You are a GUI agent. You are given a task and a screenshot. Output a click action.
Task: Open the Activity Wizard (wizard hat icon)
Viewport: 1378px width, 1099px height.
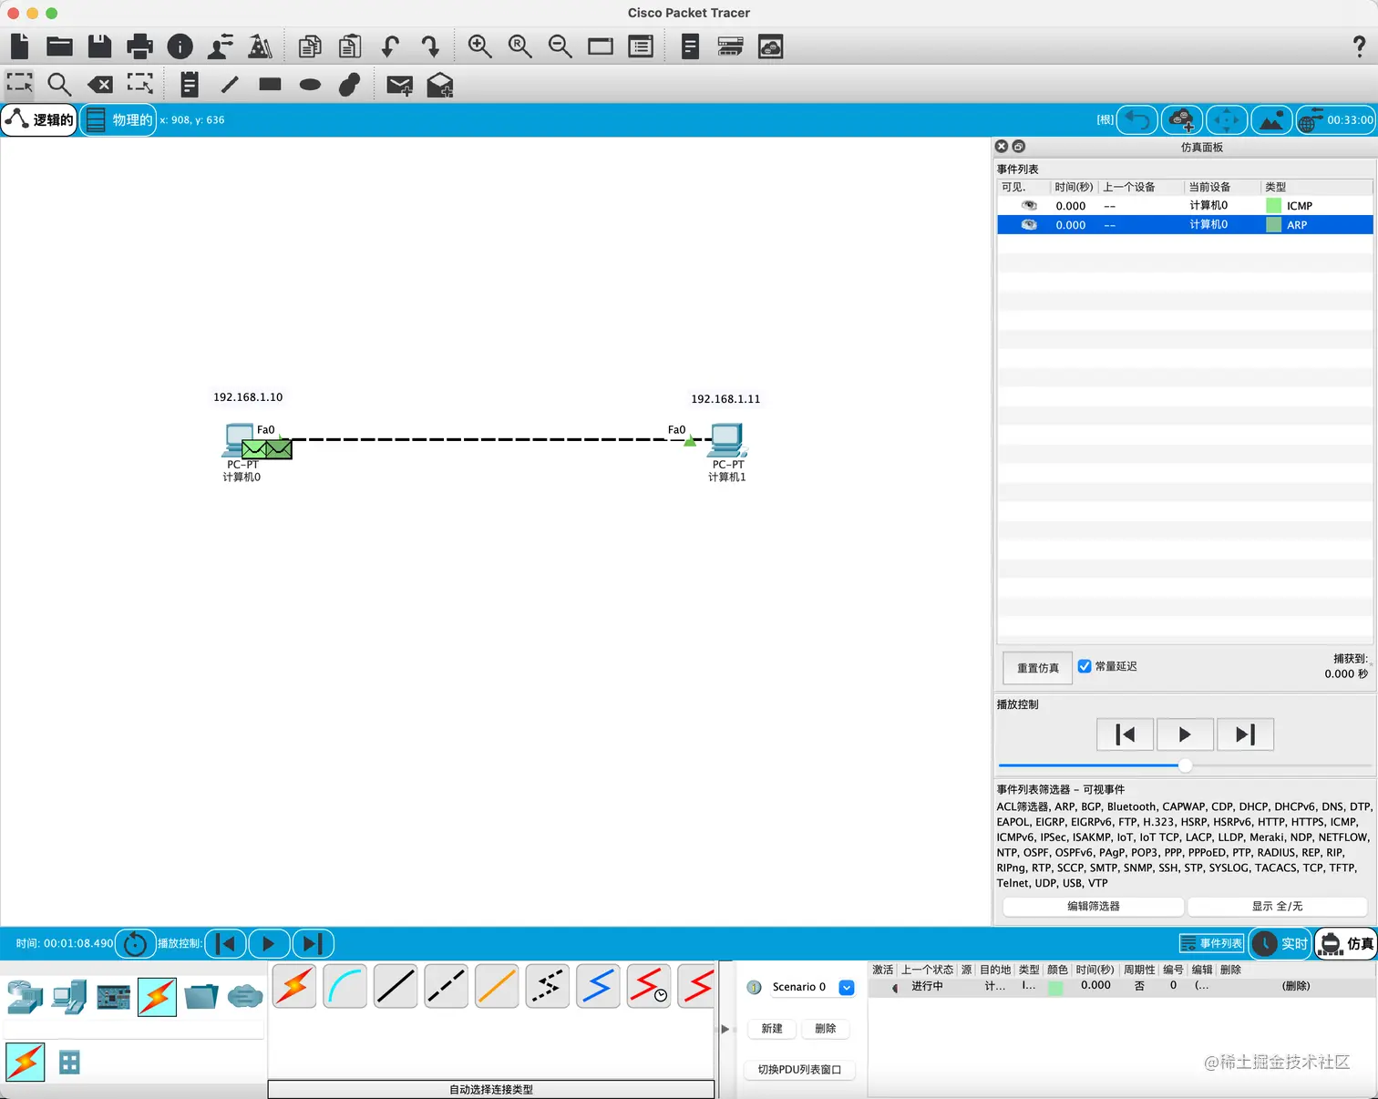click(261, 46)
